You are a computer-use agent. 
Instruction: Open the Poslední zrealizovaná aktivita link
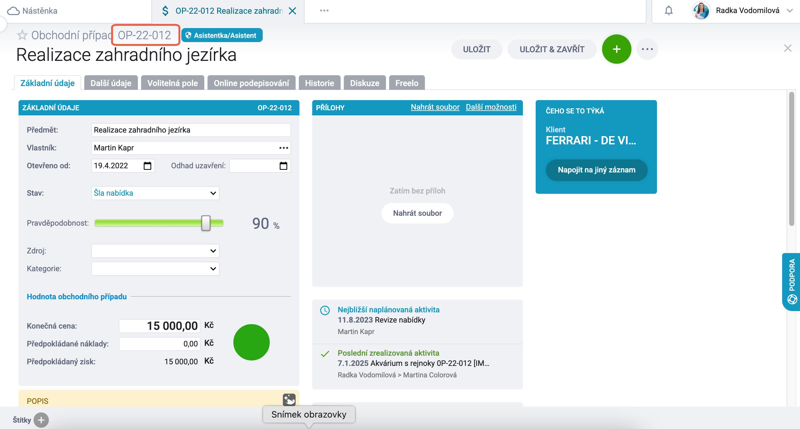(389, 353)
